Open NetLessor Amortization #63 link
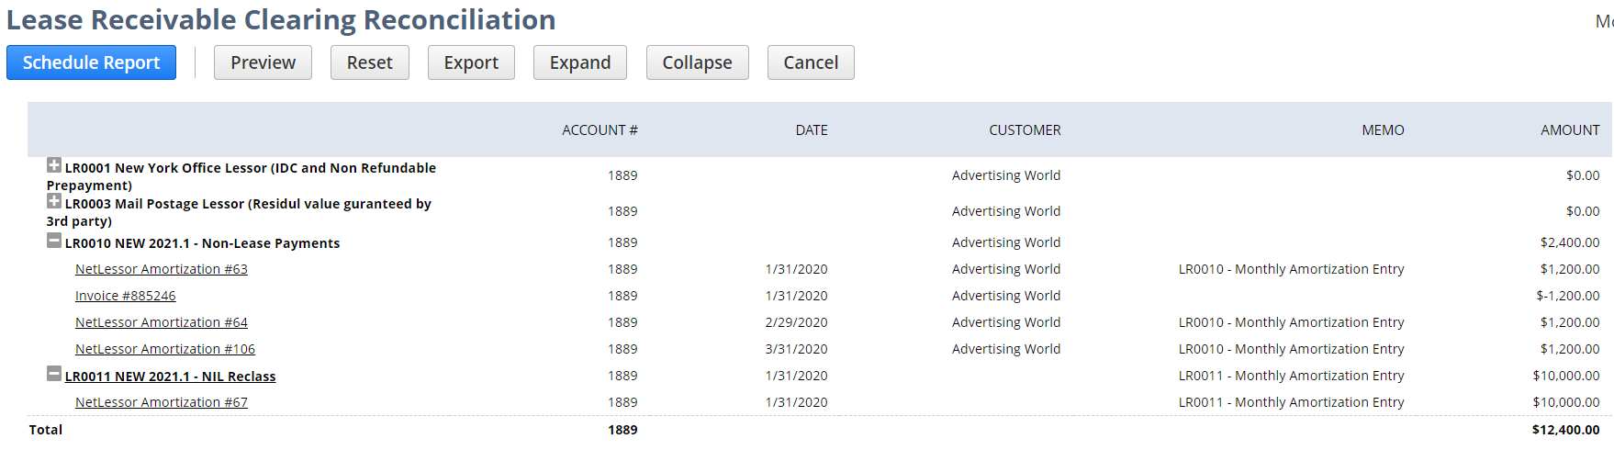 162,269
